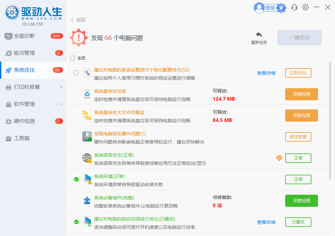
Task: Open 查看详情 for 自启动项优化
Action: 266,222
